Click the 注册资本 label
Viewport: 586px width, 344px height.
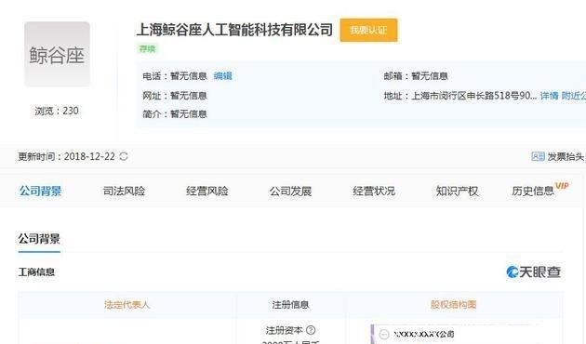point(284,330)
